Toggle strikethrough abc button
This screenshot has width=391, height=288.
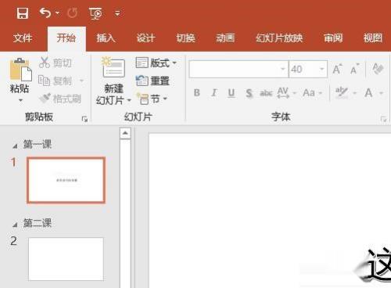pos(266,93)
